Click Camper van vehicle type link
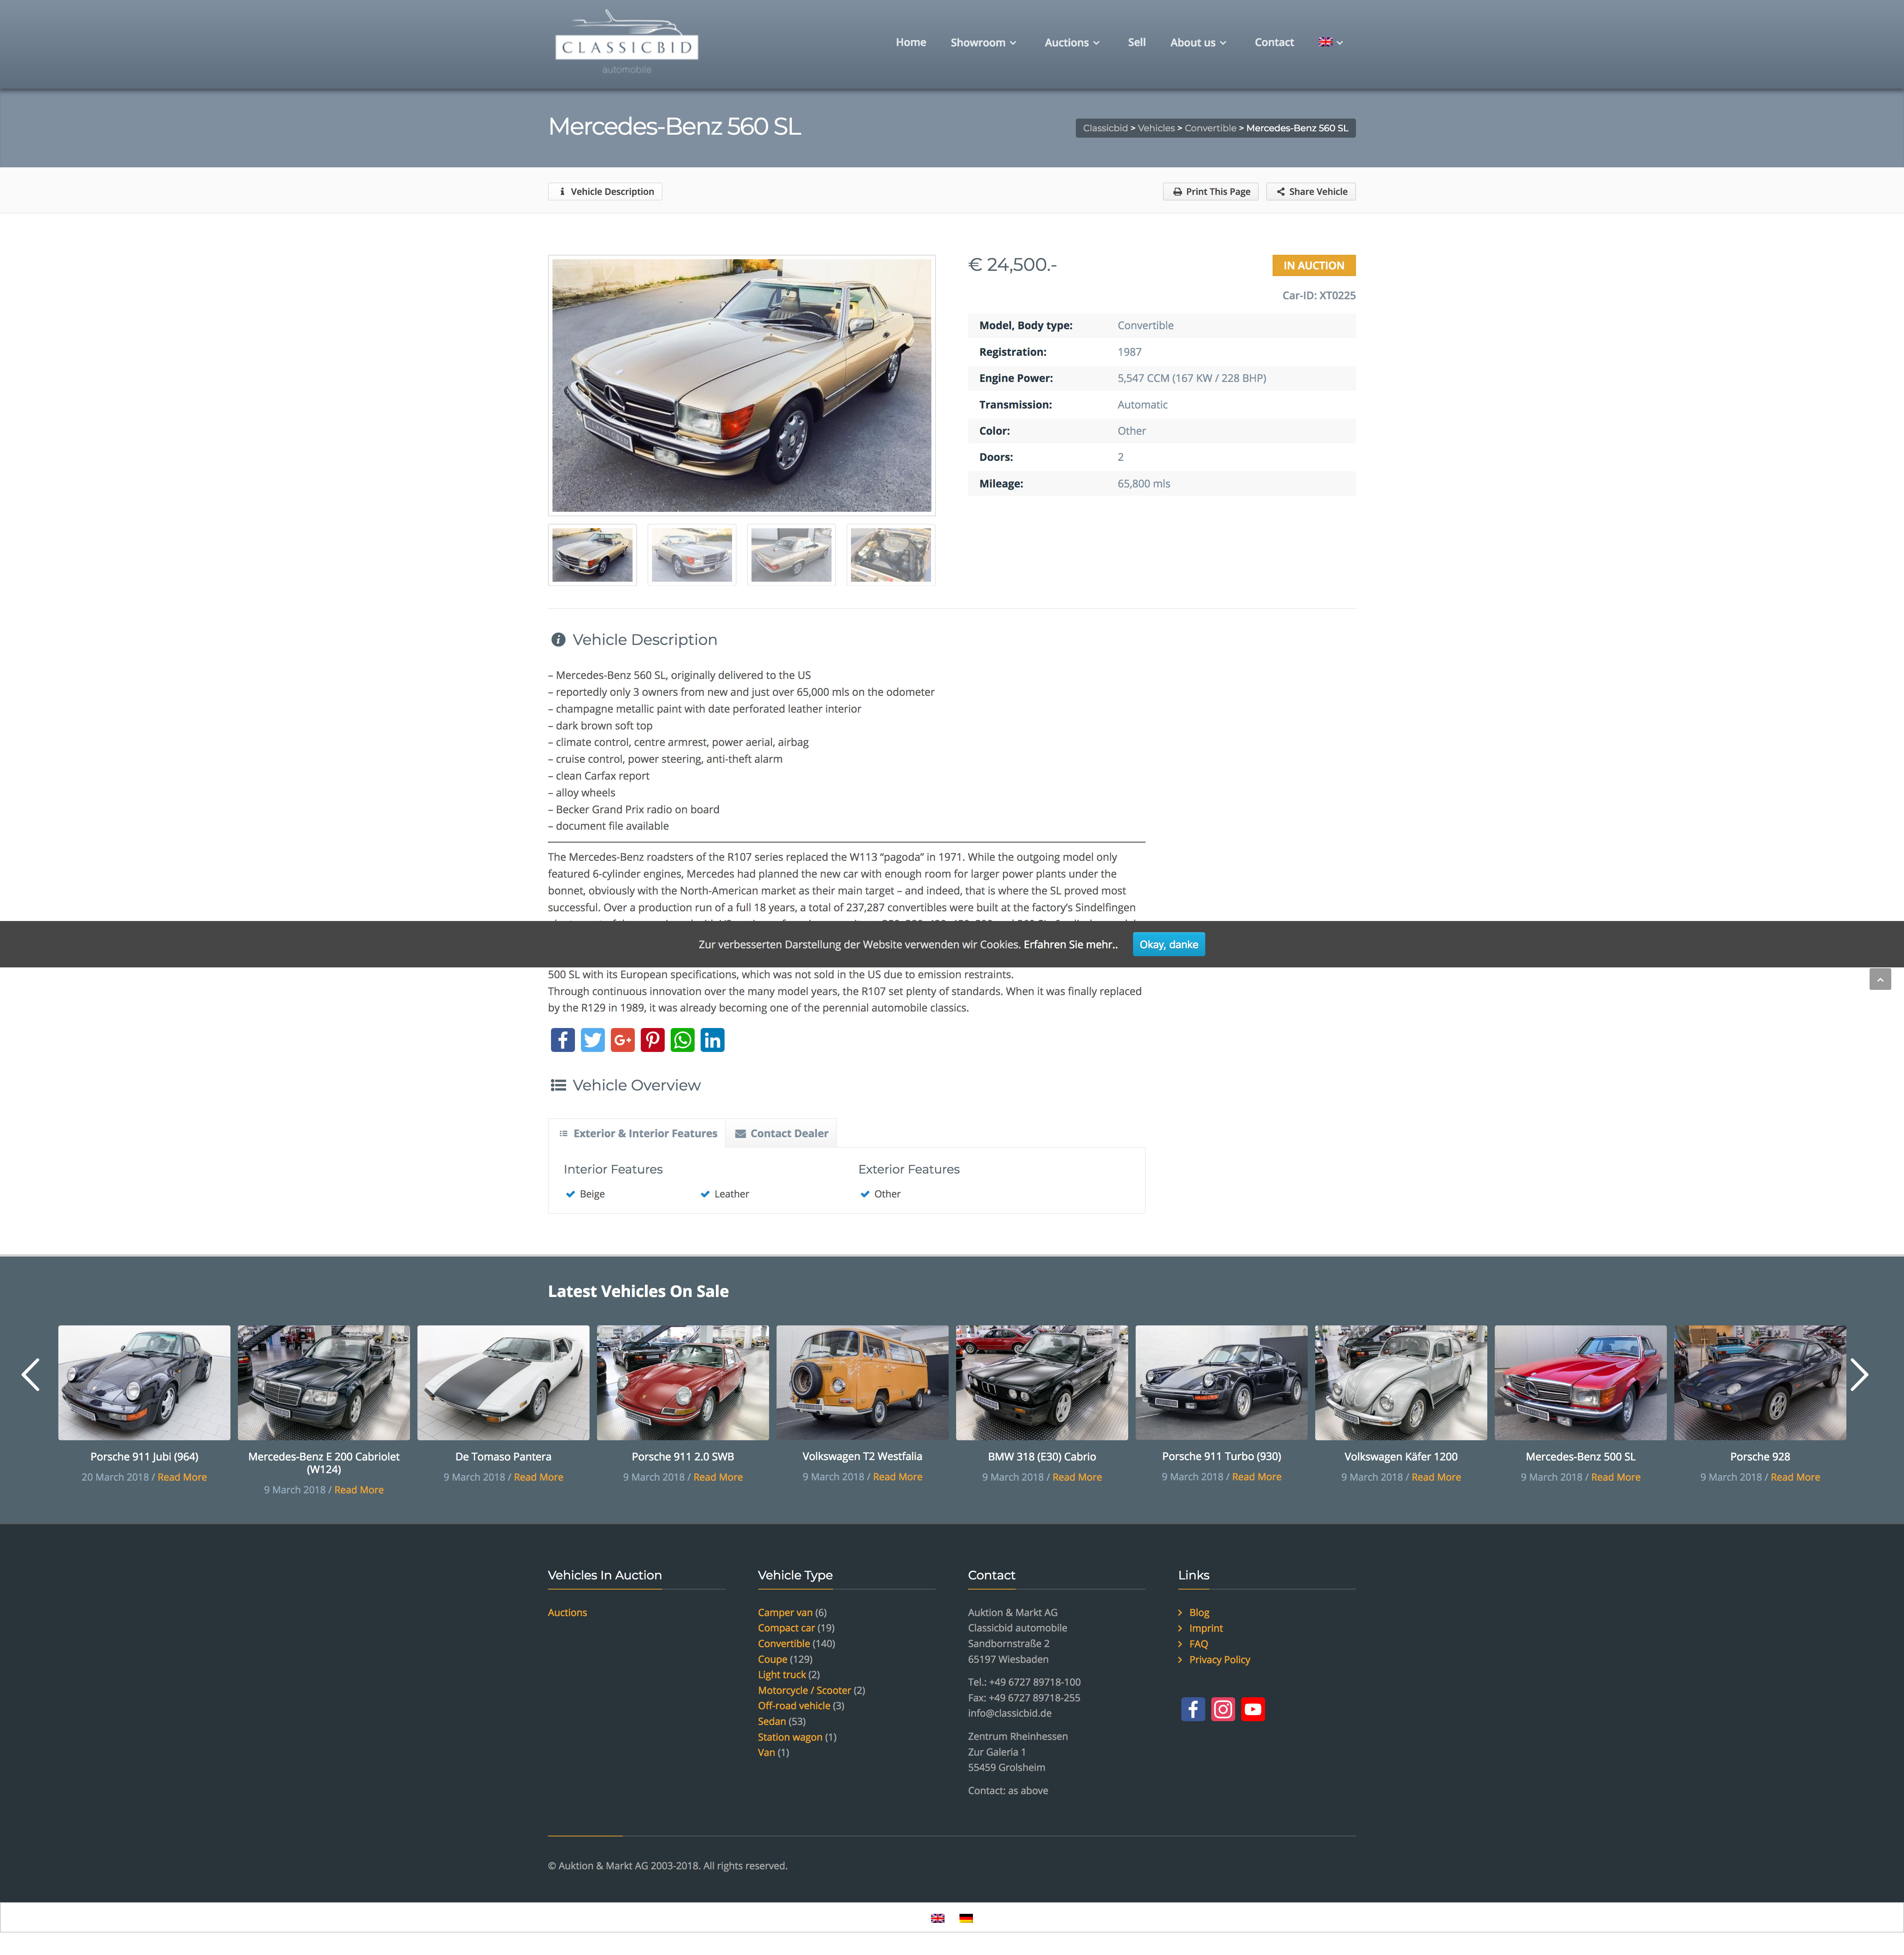The width and height of the screenshot is (1904, 1955). 785,1612
